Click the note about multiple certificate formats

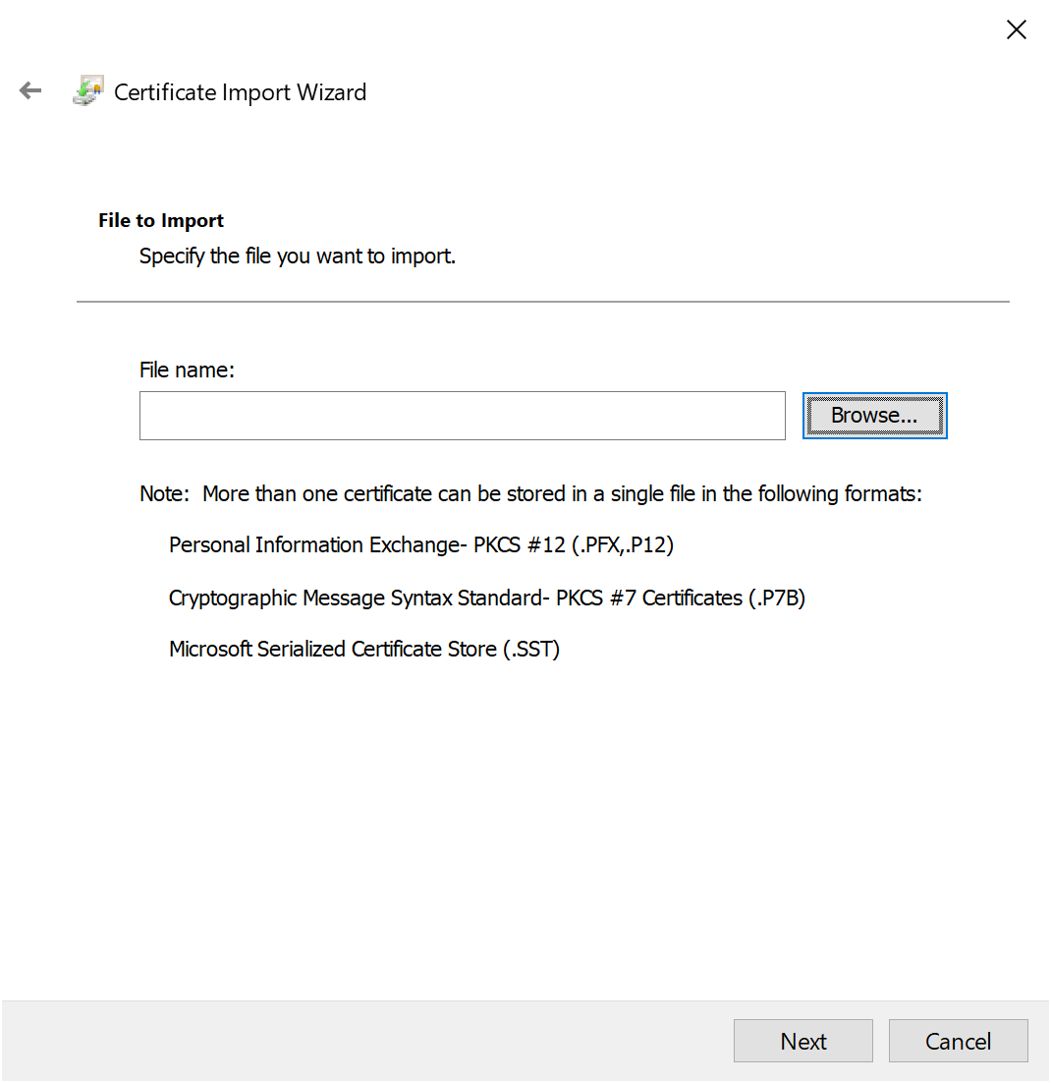[530, 493]
